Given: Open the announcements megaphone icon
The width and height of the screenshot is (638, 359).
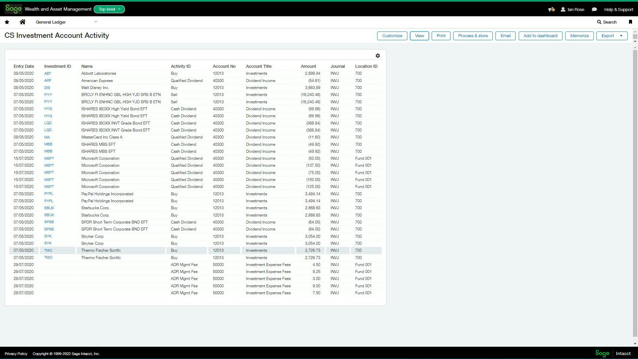Looking at the screenshot, I should [x=551, y=9].
